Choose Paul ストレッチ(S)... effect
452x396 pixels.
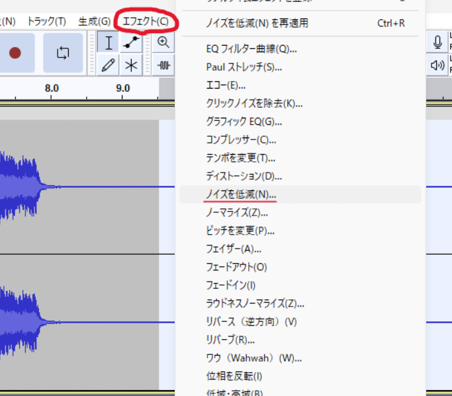(300, 67)
